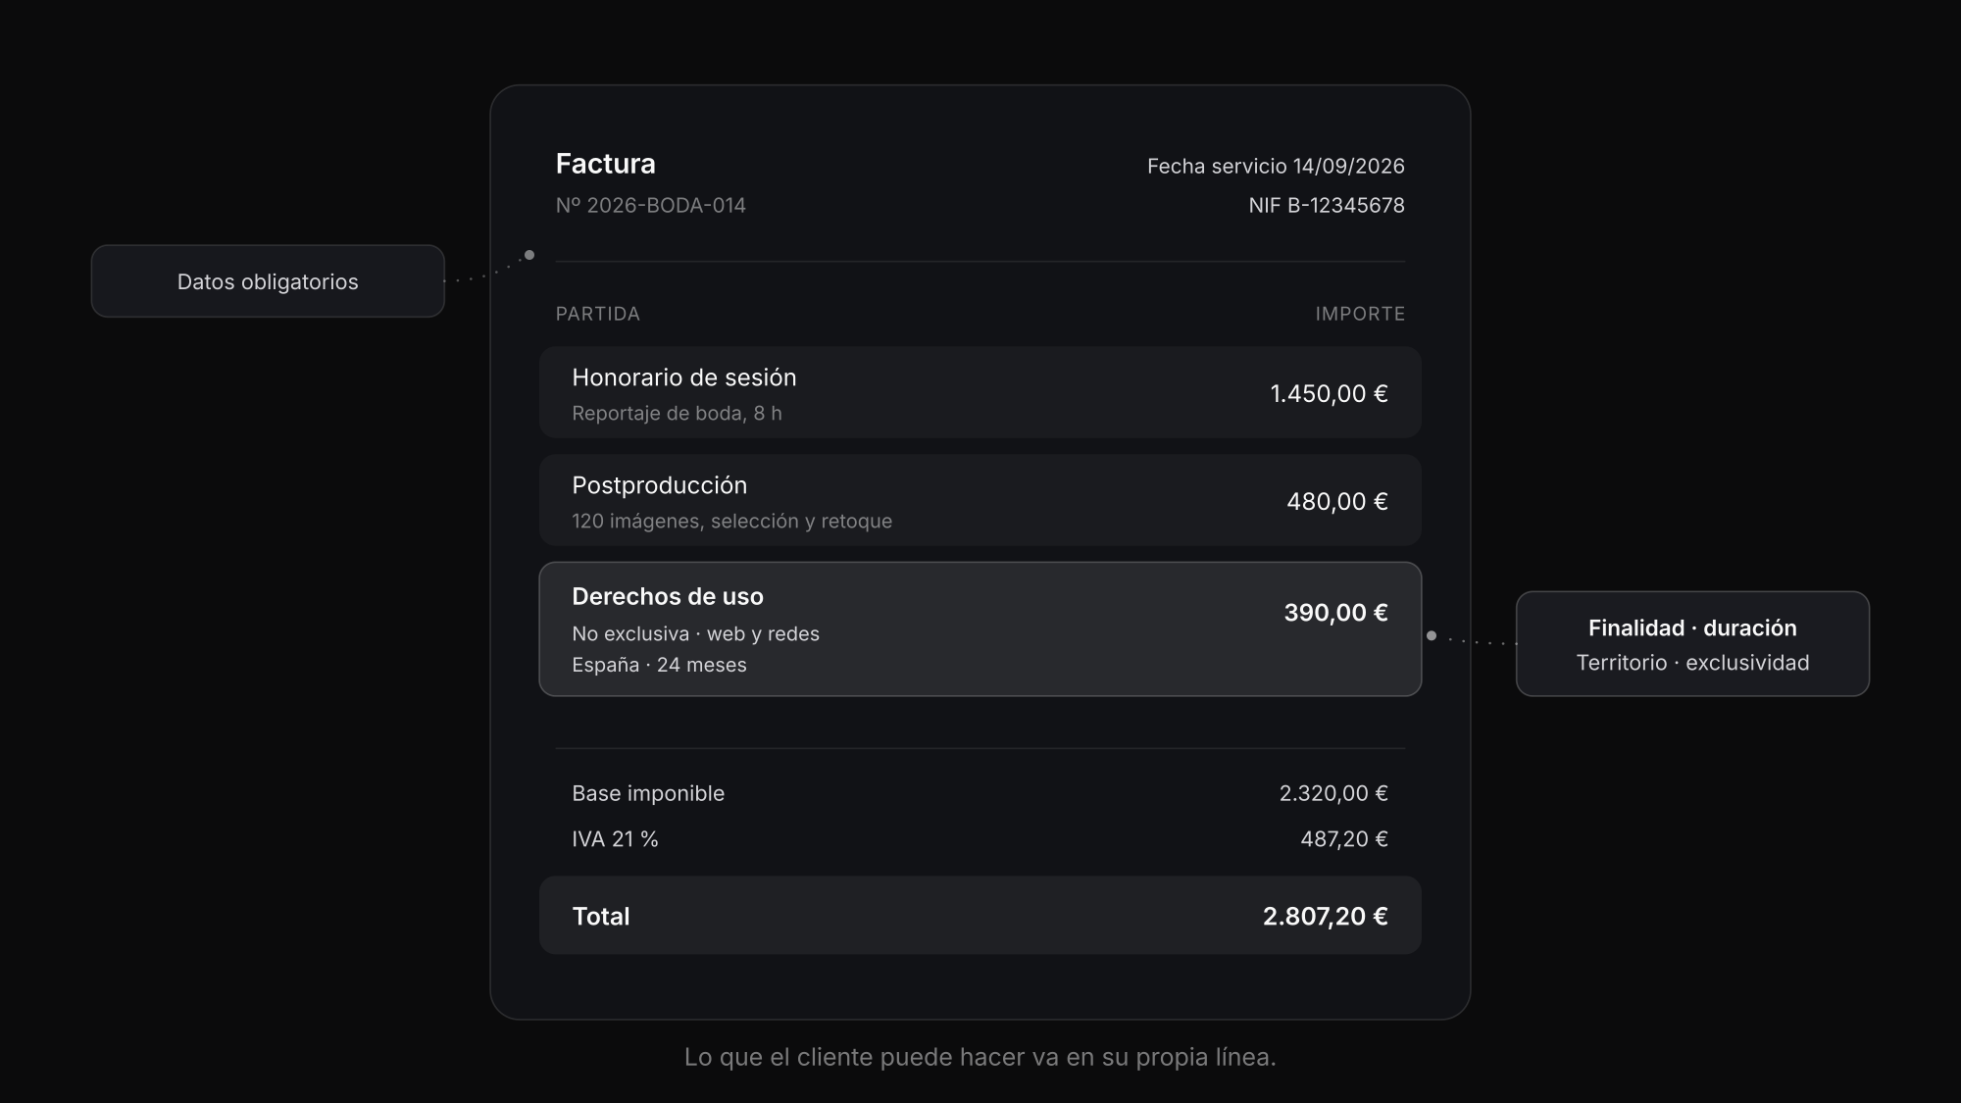Click the 480,00 € postproduction amount
This screenshot has width=1961, height=1103.
(x=1337, y=501)
